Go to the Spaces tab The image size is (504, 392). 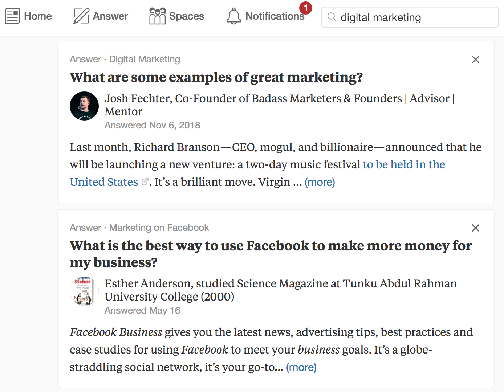pos(187,16)
